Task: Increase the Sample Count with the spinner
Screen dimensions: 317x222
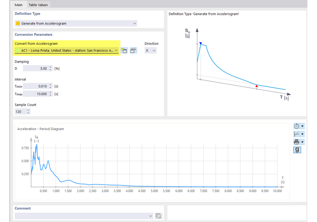Action: point(28,110)
